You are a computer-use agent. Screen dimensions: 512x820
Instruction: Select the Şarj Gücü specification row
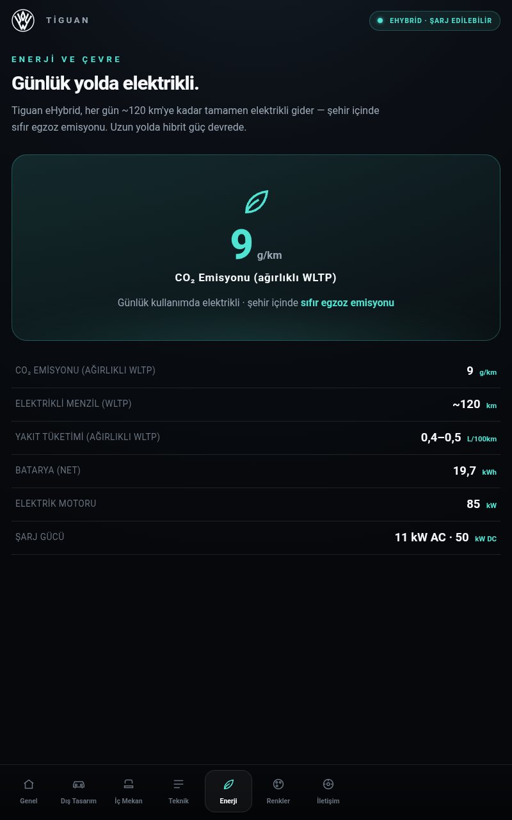pos(256,537)
